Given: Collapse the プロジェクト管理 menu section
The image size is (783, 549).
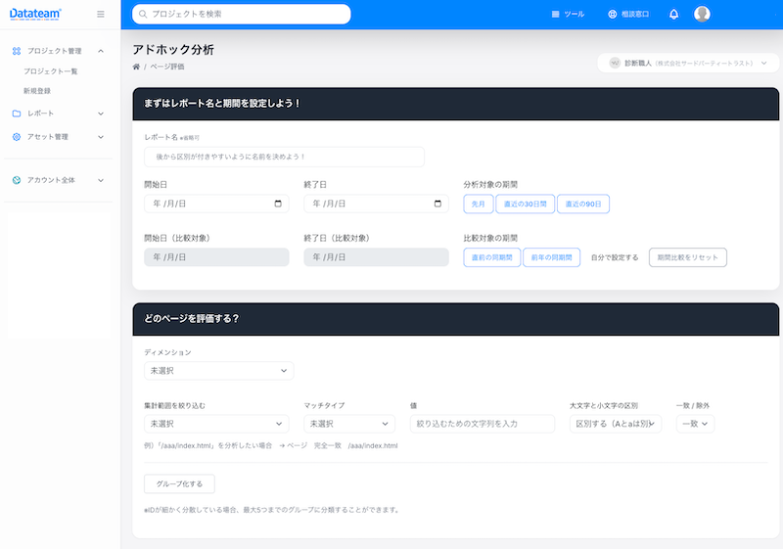Looking at the screenshot, I should pos(101,51).
